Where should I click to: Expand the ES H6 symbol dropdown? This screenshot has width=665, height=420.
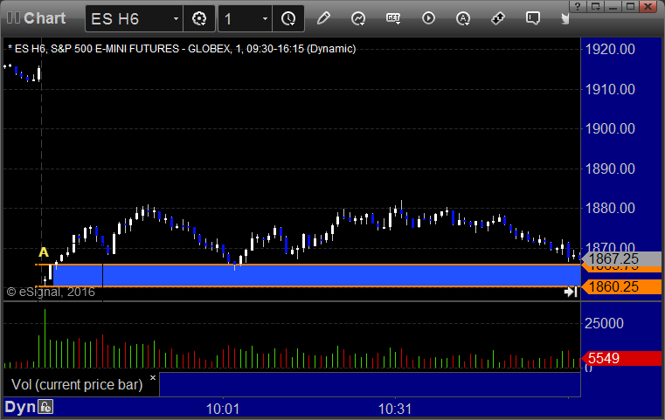176,18
